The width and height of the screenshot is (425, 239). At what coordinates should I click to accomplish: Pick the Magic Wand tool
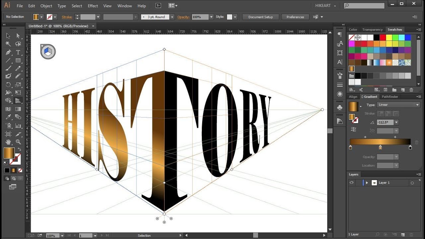(x=8, y=44)
